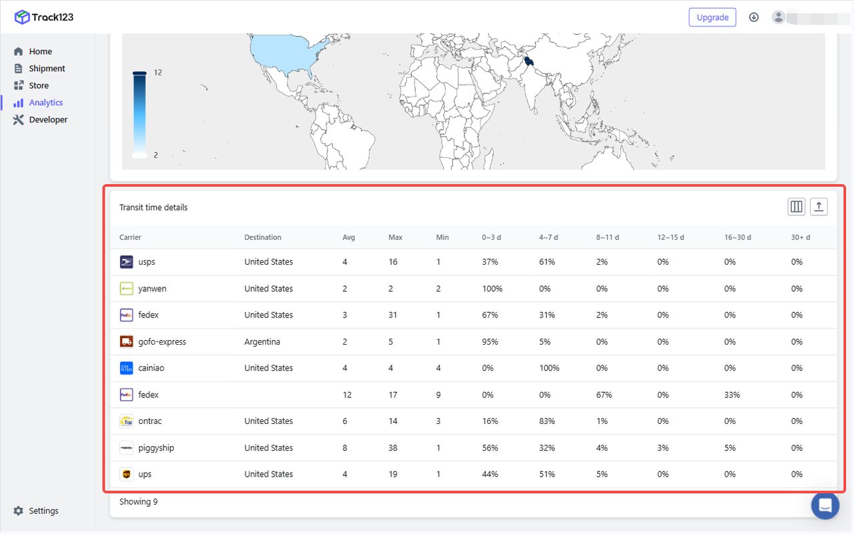
Task: Click the Avg column header
Action: (348, 237)
